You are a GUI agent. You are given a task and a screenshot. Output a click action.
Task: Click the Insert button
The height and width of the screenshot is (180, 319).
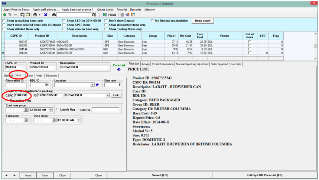(28, 175)
